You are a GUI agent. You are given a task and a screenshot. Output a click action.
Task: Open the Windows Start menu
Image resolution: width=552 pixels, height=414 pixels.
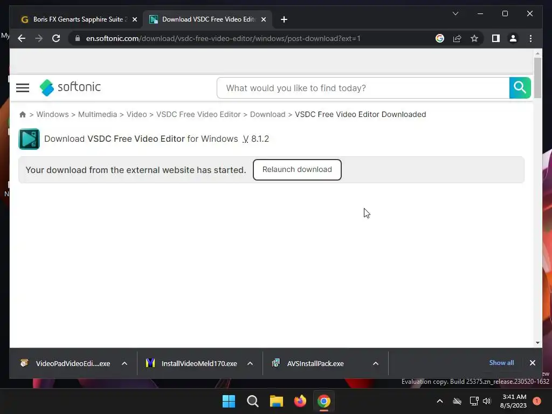pos(229,401)
